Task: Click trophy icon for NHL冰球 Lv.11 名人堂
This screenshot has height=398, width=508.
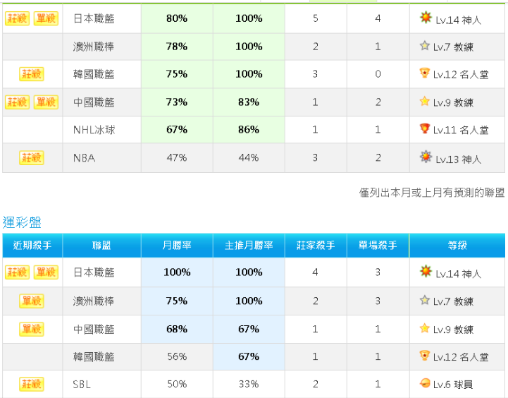Action: point(424,128)
